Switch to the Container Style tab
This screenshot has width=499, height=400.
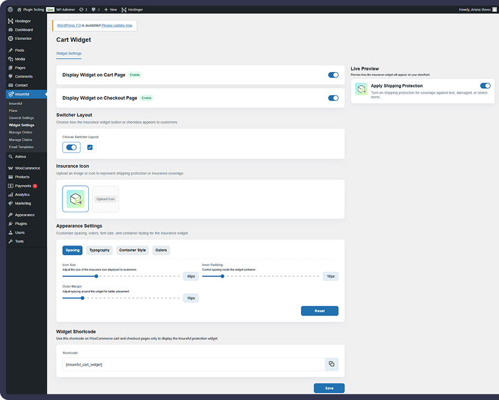point(132,250)
